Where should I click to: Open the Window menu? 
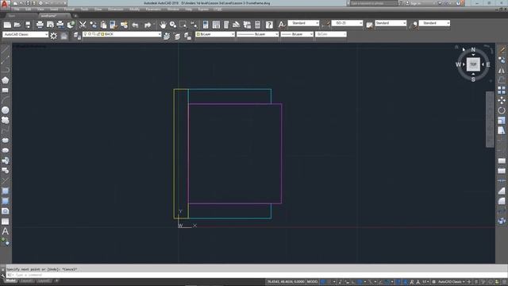[x=173, y=10]
